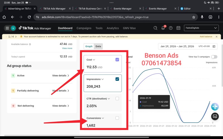Open tab switcher showing 6 tabs
The width and height of the screenshot is (223, 139).
coord(210,17)
